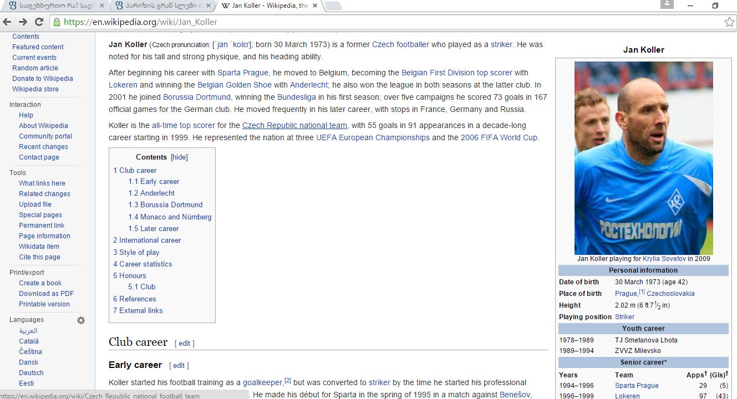Image resolution: width=737 pixels, height=399 pixels.
Task: Open the Page information link
Action: coord(44,236)
